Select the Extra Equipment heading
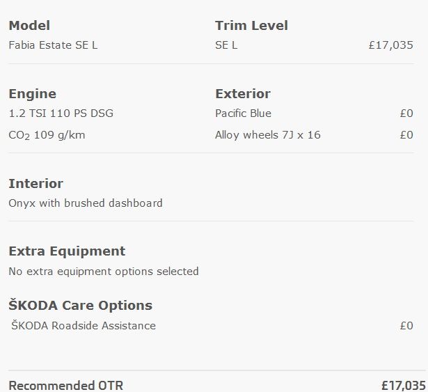This screenshot has width=428, height=392. [67, 251]
